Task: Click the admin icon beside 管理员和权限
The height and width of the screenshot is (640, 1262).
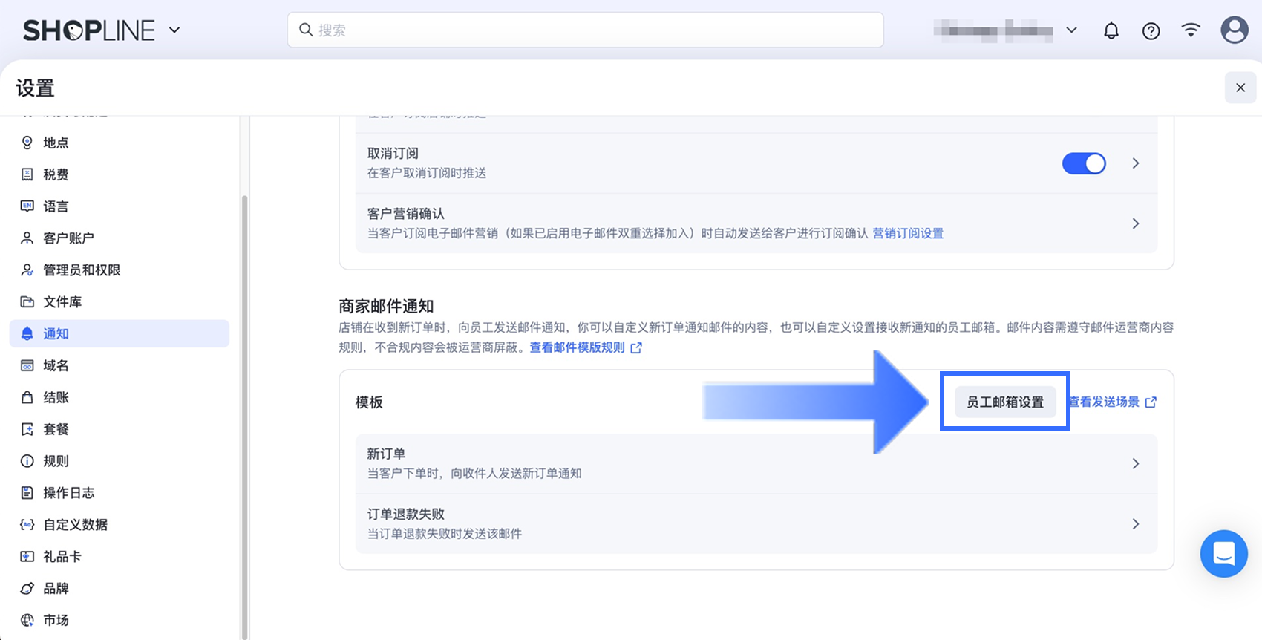Action: point(27,270)
